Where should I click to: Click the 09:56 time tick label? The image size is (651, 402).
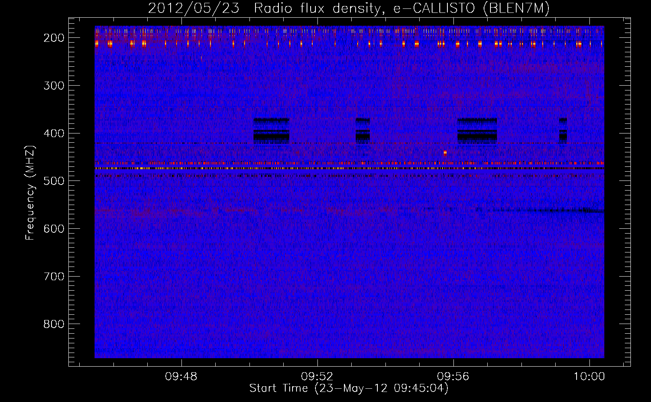coord(453,377)
